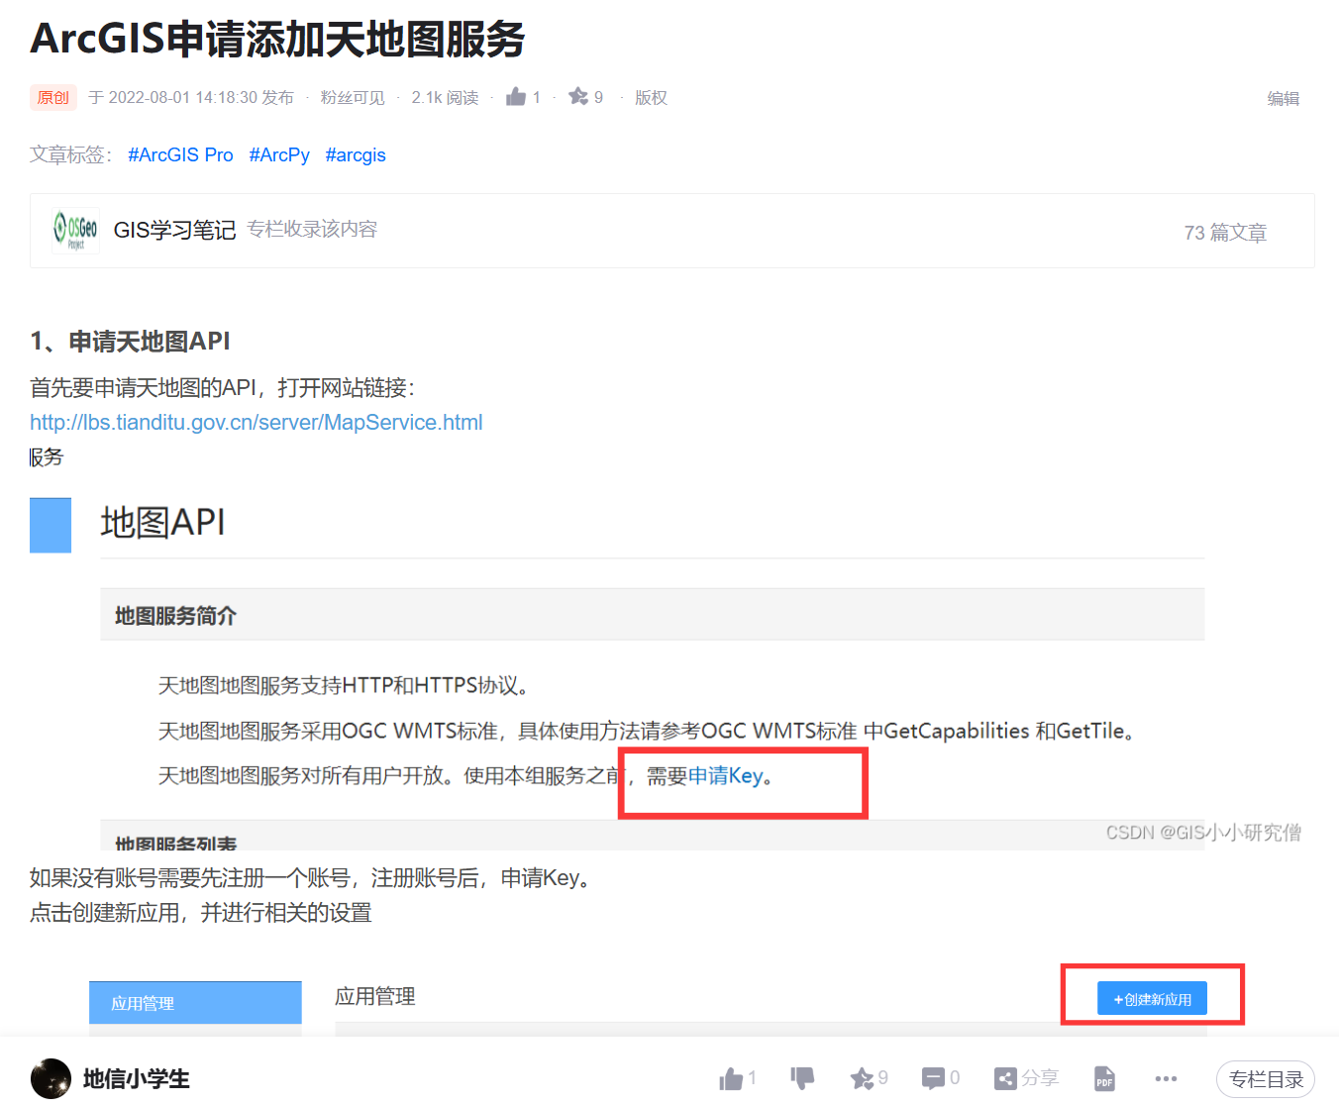Export article using the PDF icon
Image resolution: width=1339 pixels, height=1104 pixels.
click(x=1104, y=1078)
